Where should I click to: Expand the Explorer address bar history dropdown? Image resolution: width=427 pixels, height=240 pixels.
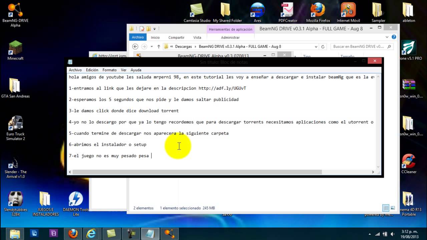[x=316, y=47]
